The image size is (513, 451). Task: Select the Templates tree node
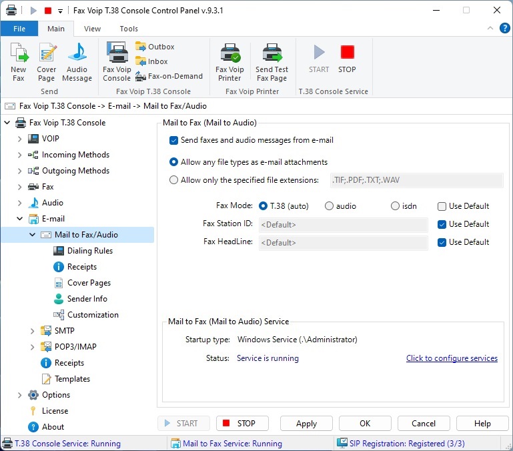tap(65, 379)
